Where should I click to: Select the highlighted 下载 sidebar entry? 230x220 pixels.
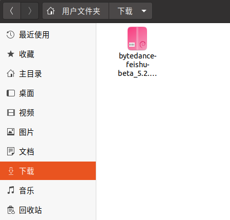point(48,171)
